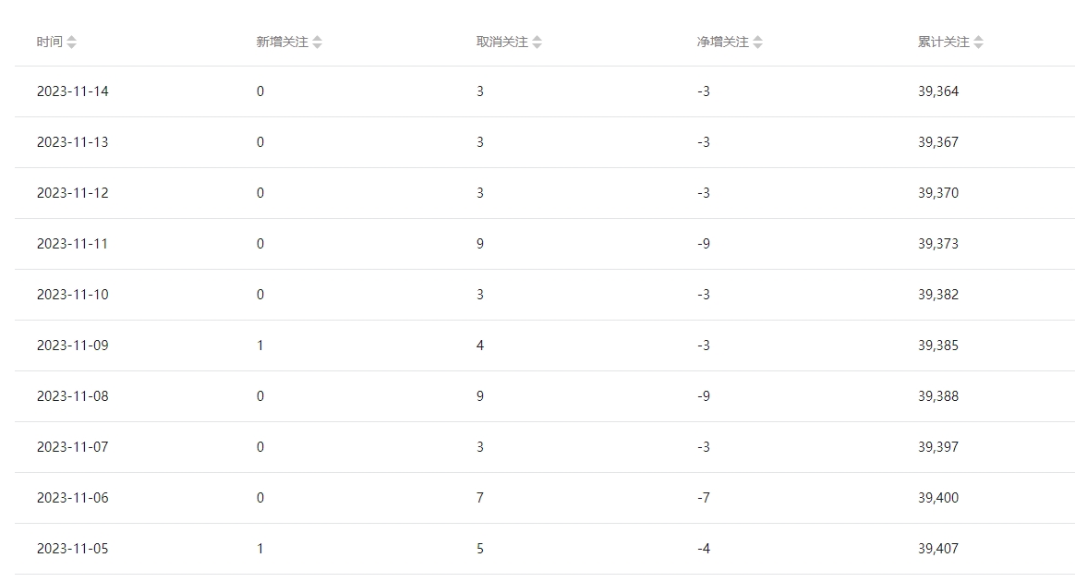
Task: Click cumulative value 39,400
Action: (x=938, y=498)
